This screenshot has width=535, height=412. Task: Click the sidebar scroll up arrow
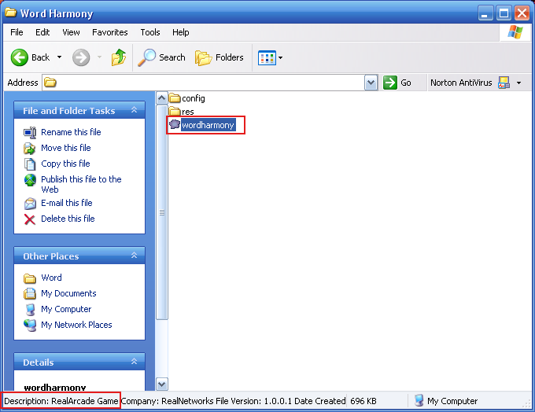[x=162, y=98]
